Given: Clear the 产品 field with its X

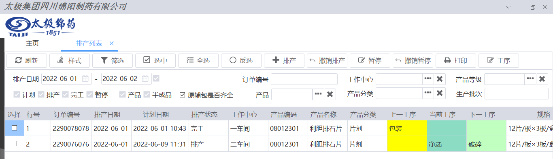Looking at the screenshot, I should pos(330,94).
